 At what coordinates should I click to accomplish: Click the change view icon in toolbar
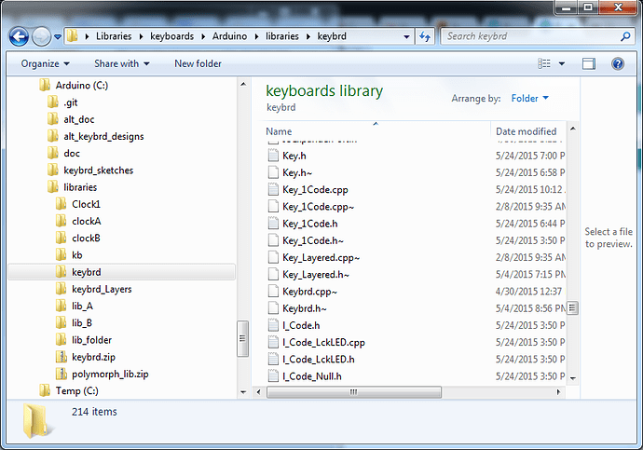pos(545,63)
